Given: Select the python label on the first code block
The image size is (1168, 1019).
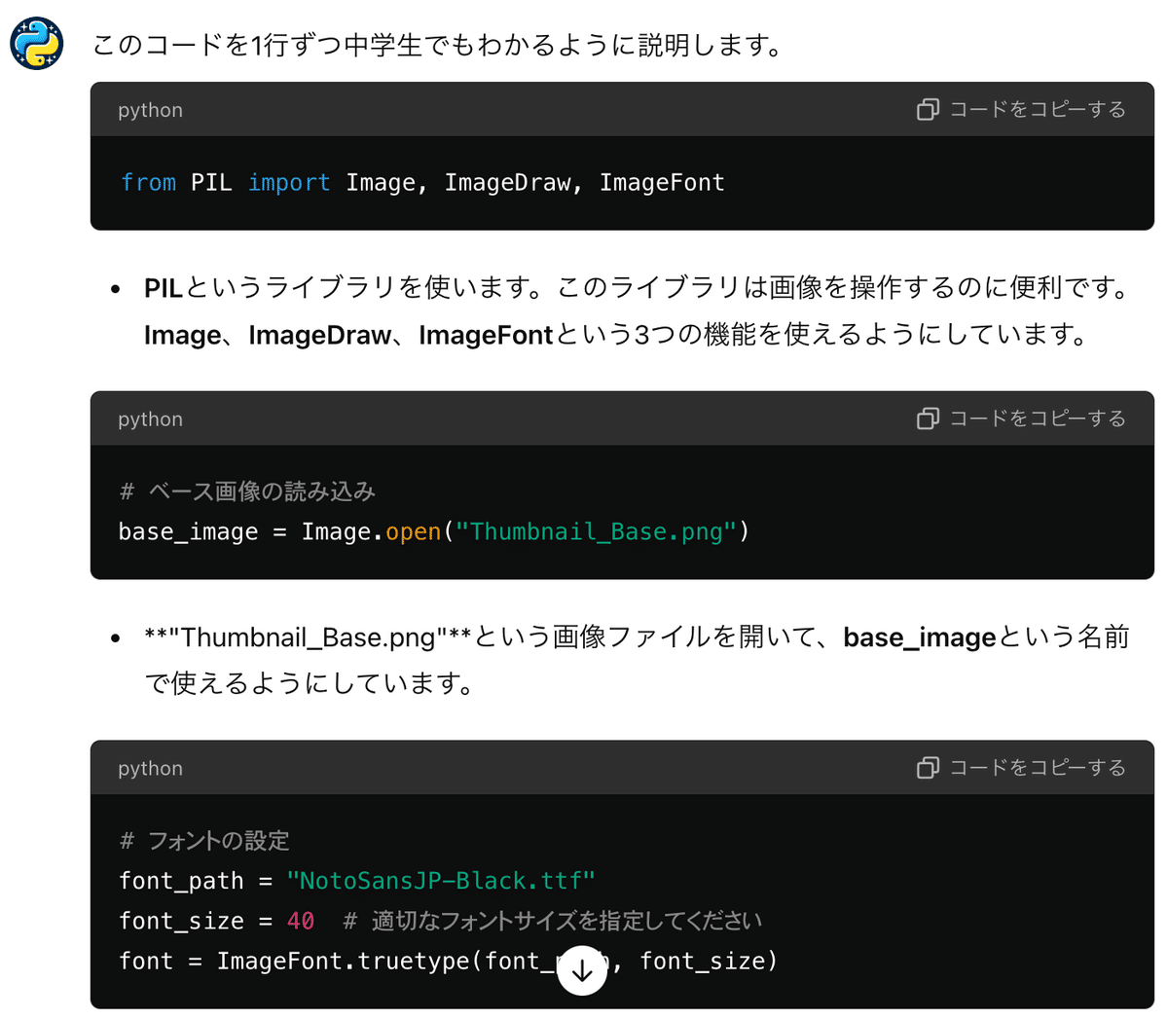Looking at the screenshot, I should point(150,110).
